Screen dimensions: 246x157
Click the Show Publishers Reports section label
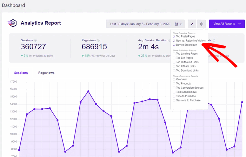184,51
